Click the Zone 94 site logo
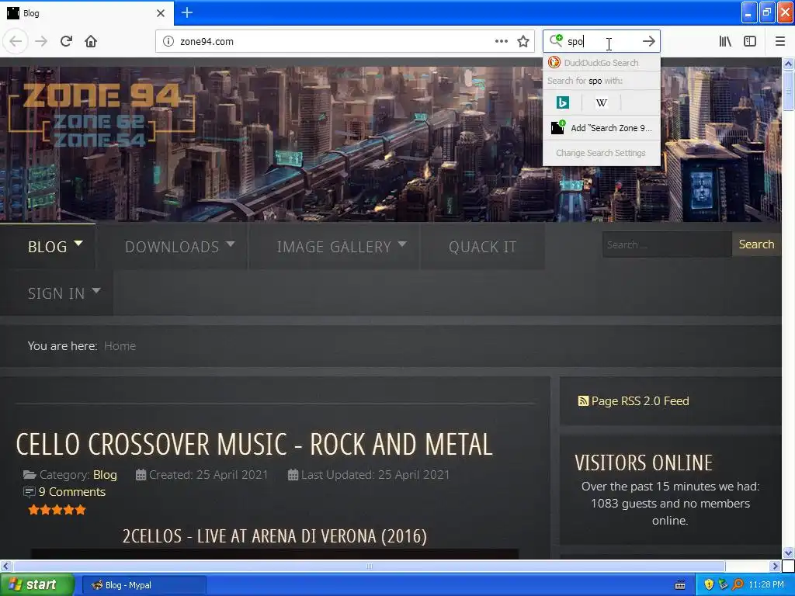Viewport: 795px width, 596px height. click(102, 114)
